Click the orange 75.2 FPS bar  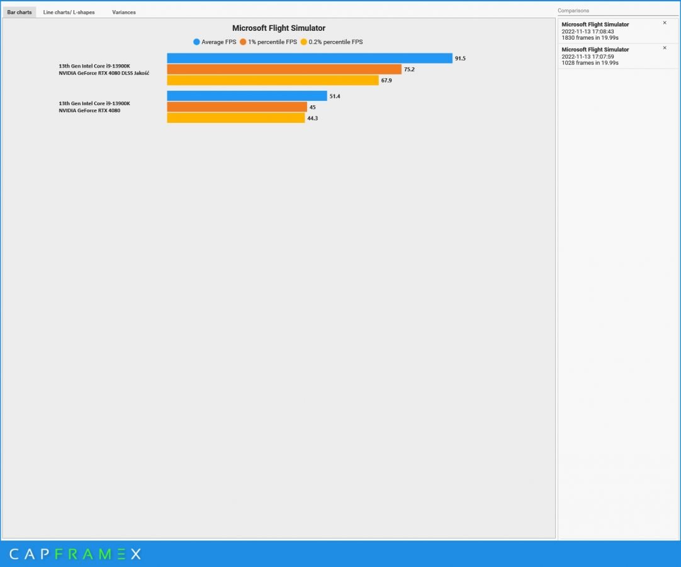tap(284, 69)
